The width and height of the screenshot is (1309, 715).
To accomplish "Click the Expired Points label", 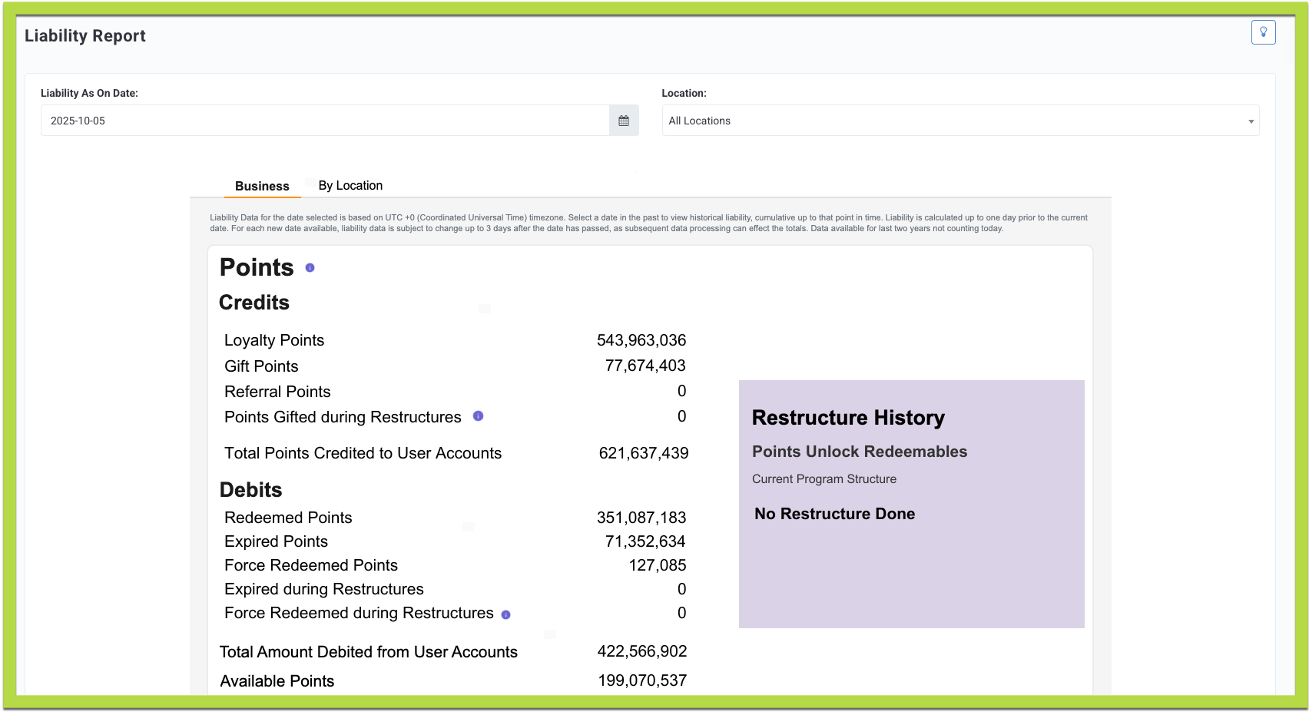I will pos(276,541).
